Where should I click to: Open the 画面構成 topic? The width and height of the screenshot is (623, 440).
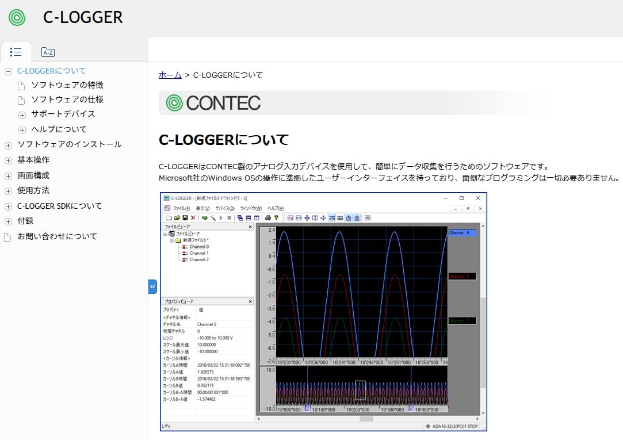(x=33, y=175)
